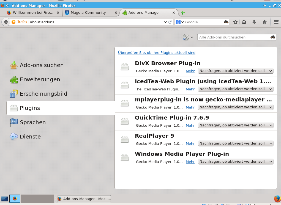Open activation dropdown for Windows Media Player Plug-in
This screenshot has width=281, height=205.
(x=236, y=161)
